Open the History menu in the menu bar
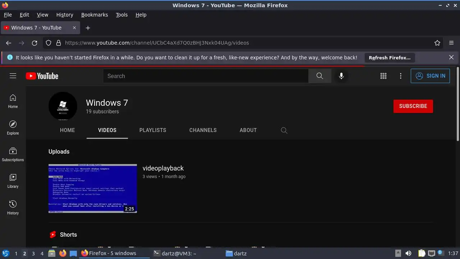 coord(65,15)
